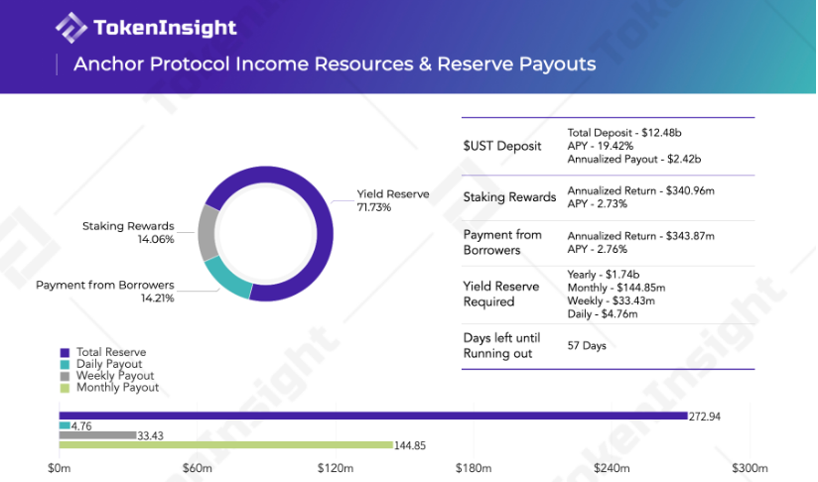Click Annualized Payout - $2.42b
The image size is (818, 482).
[634, 160]
